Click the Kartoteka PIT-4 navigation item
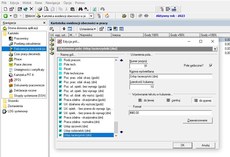Screen dimensions: 230x157 point(24,75)
